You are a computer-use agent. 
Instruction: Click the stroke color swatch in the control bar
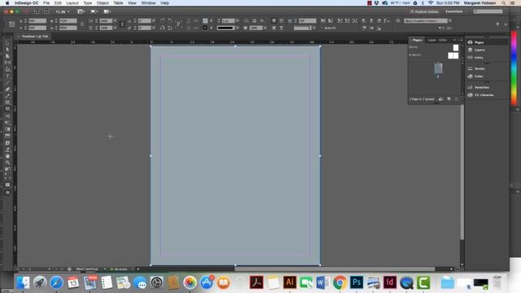205,28
